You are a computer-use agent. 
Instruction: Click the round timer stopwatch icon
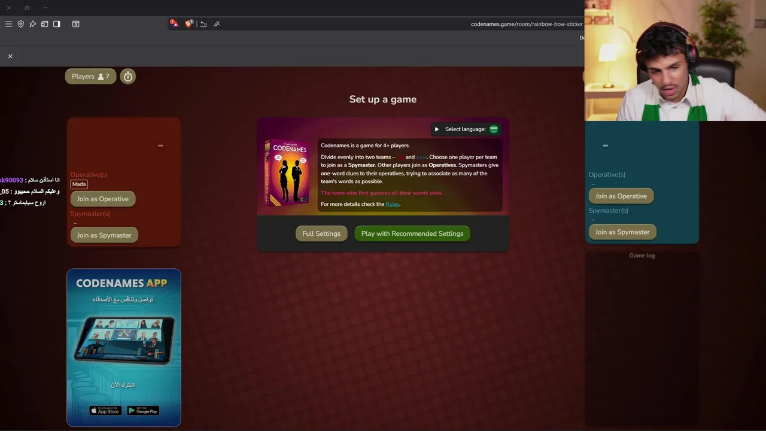[127, 76]
